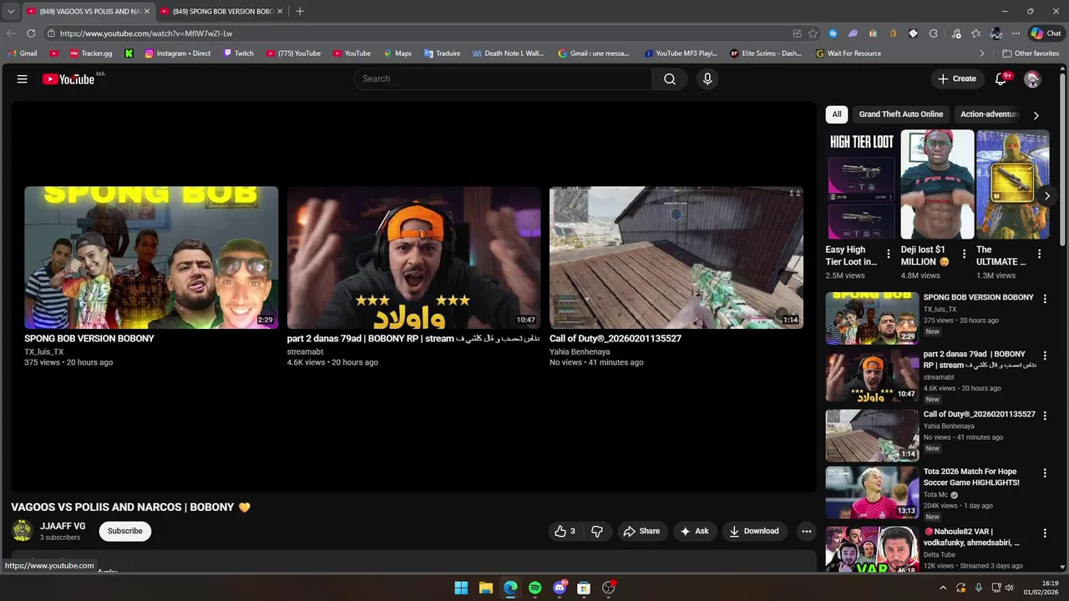Open options menu for Call of Duty sidebar video

(x=1045, y=416)
